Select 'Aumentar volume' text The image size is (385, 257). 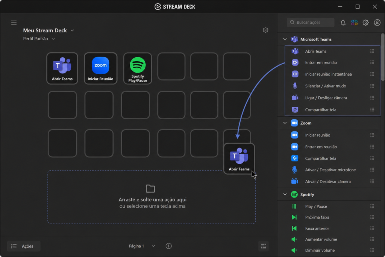(321, 239)
